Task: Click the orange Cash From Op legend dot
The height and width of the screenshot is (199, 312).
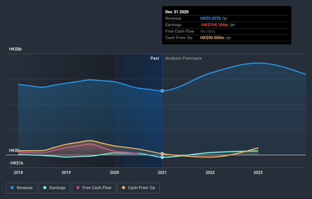Action: 124,188
